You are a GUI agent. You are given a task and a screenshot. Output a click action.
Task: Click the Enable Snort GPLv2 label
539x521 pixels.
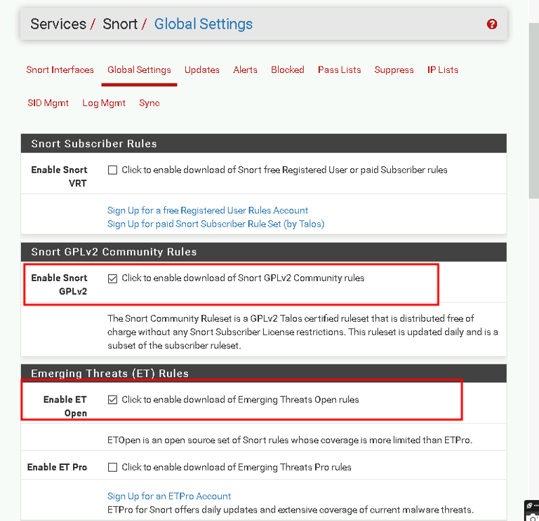pyautogui.click(x=59, y=285)
